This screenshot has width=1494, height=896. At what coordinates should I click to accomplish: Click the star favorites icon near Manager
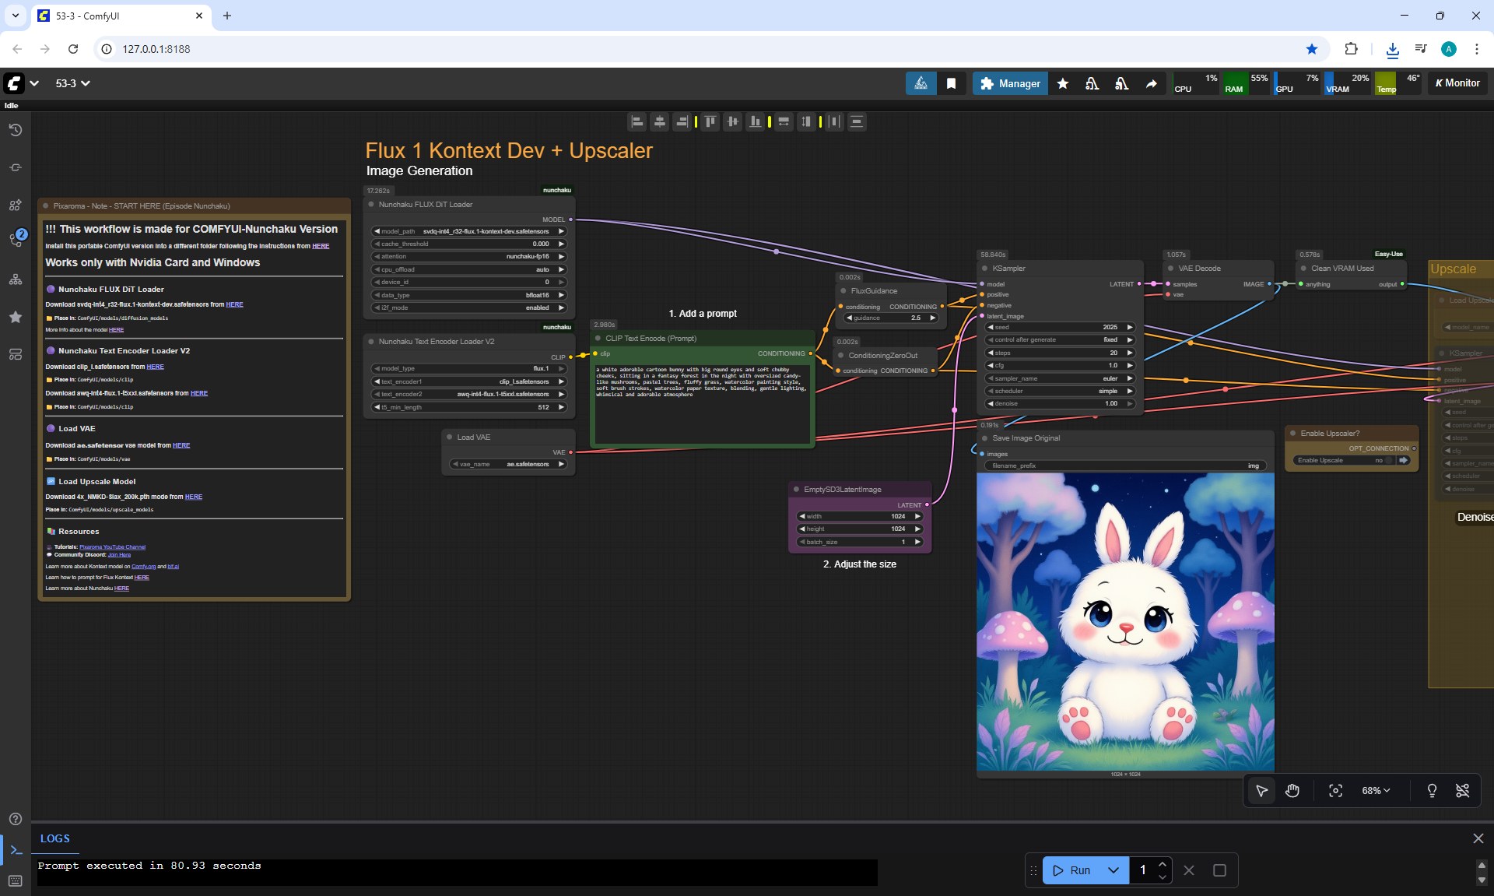[1063, 83]
